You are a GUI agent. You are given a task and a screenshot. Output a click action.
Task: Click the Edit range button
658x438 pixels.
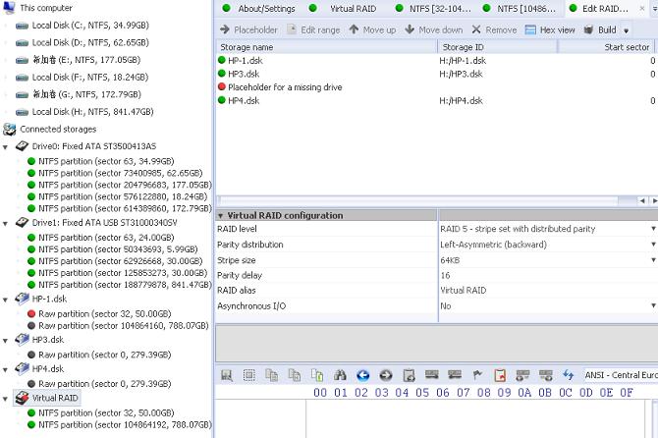(313, 29)
